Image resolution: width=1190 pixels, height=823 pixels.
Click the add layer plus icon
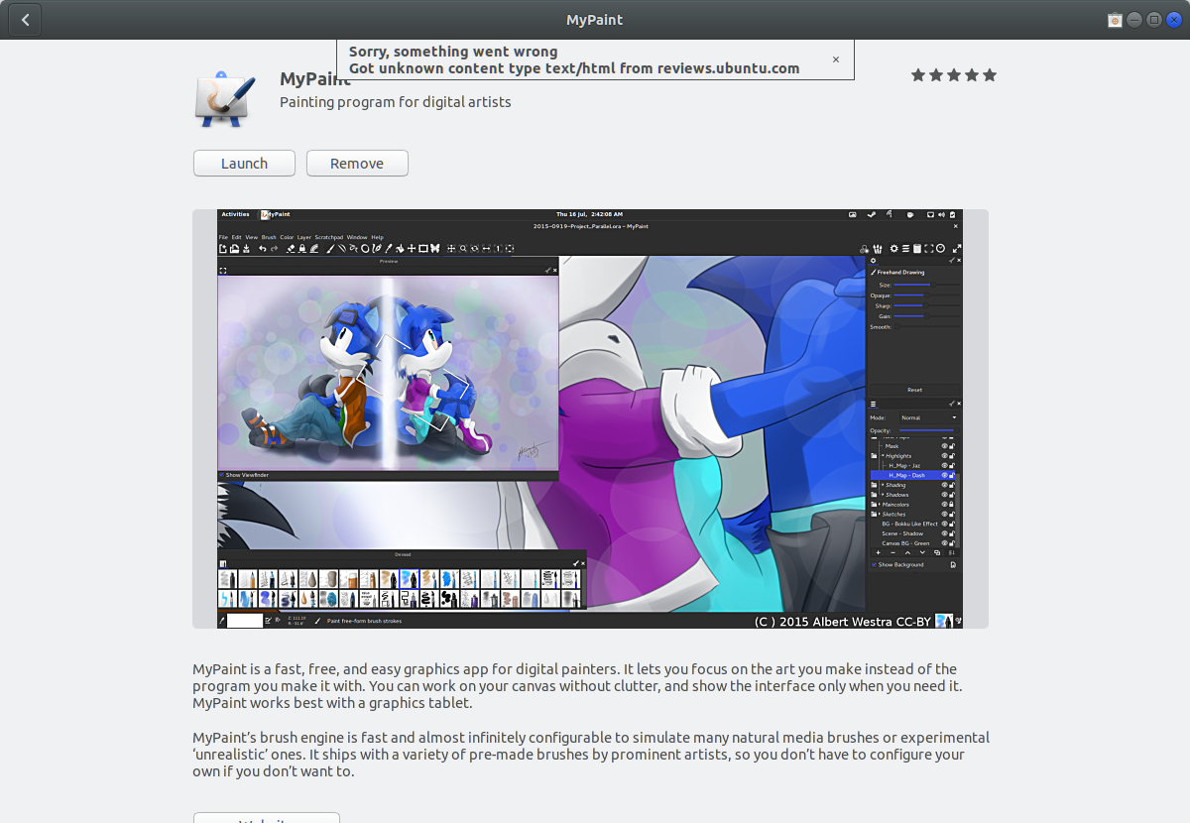tap(877, 552)
